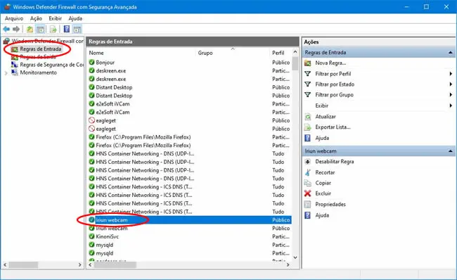Click Exportar Lista... action

pyautogui.click(x=333, y=127)
